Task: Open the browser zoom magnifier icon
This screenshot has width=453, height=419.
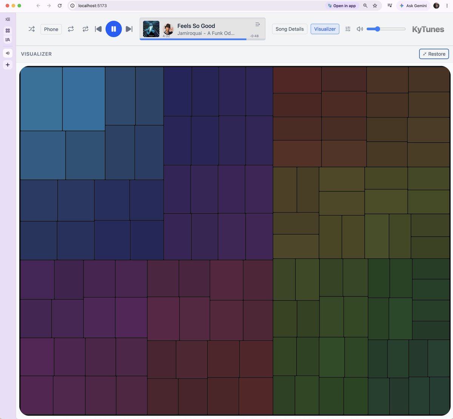Action: tap(365, 6)
